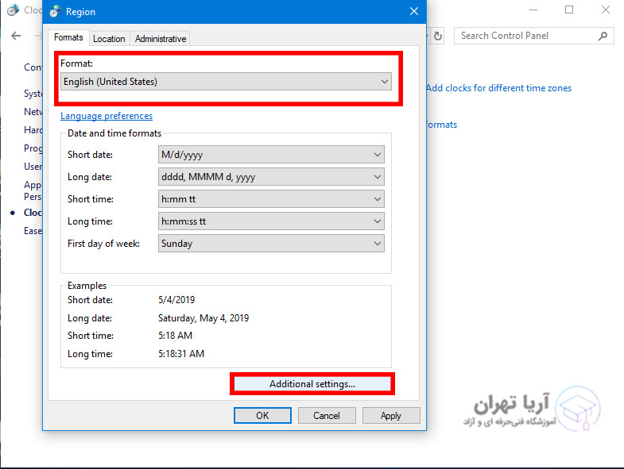Maximize the Control Panel window
Viewport: 624px width, 469px height.
pyautogui.click(x=569, y=10)
